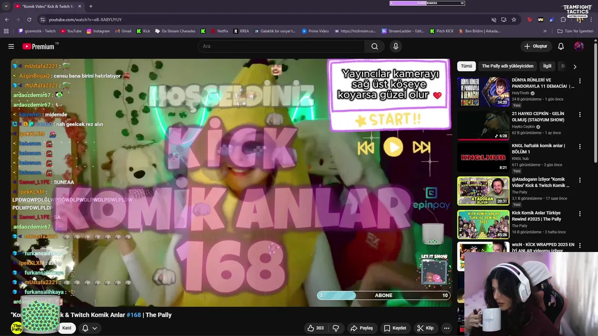Start voice search with microphone icon
Viewport: 598px width, 336px height.
(x=396, y=46)
